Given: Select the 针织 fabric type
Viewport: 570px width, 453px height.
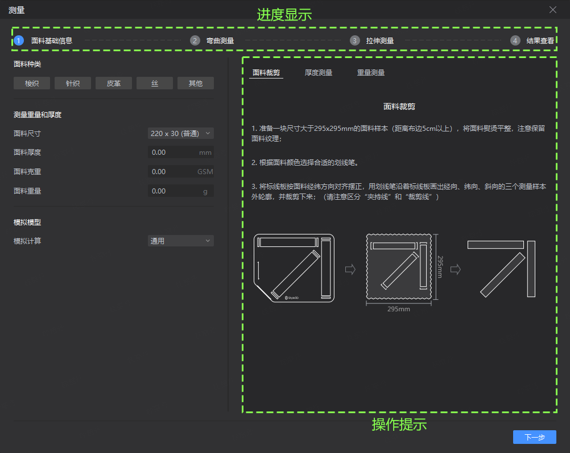Looking at the screenshot, I should pyautogui.click(x=73, y=83).
